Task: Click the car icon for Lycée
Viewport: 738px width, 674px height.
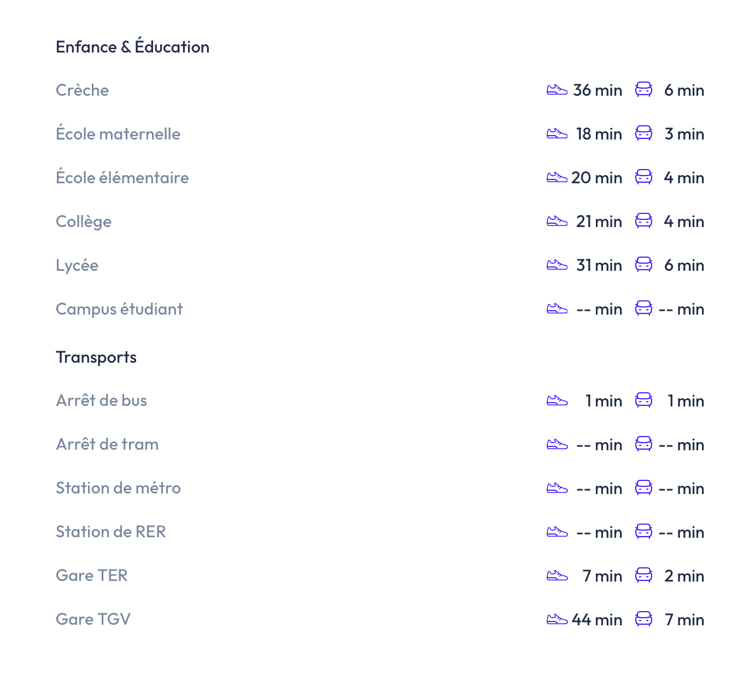Action: (643, 265)
